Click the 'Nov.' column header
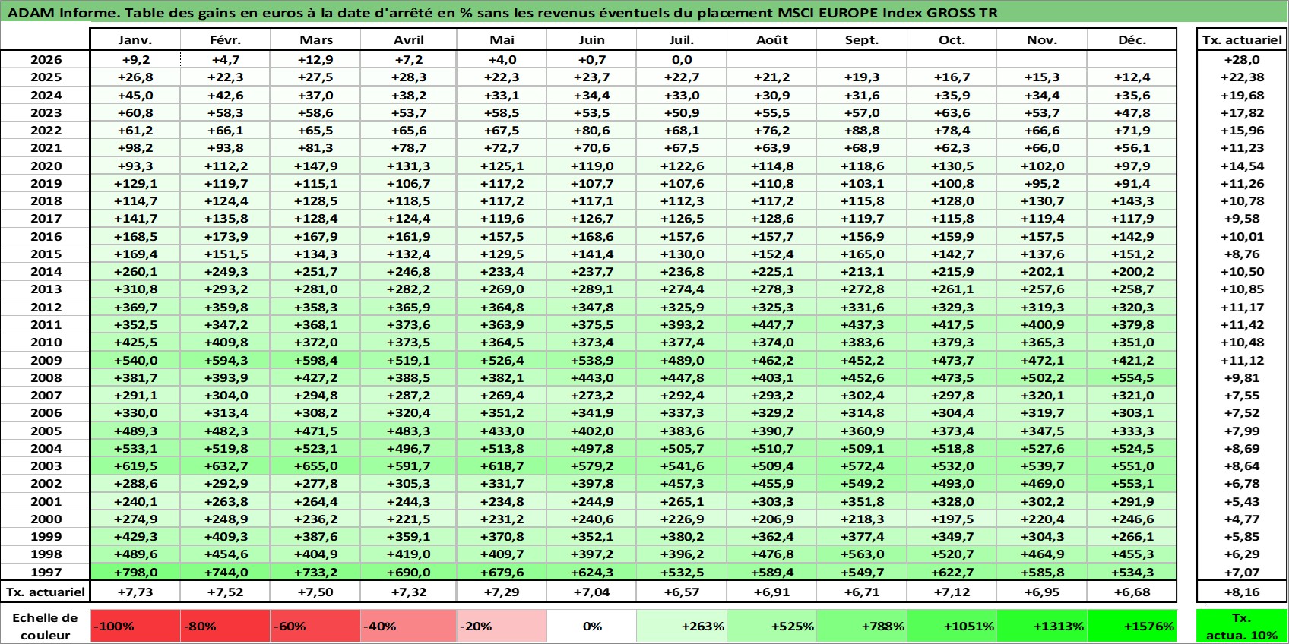The image size is (1289, 644). pos(1042,39)
